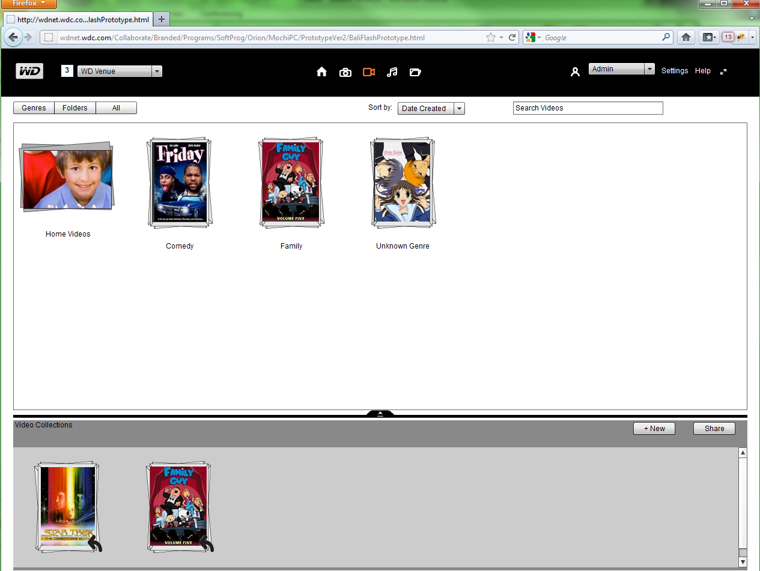Click the Sort by label
The image size is (760, 571).
pos(380,108)
